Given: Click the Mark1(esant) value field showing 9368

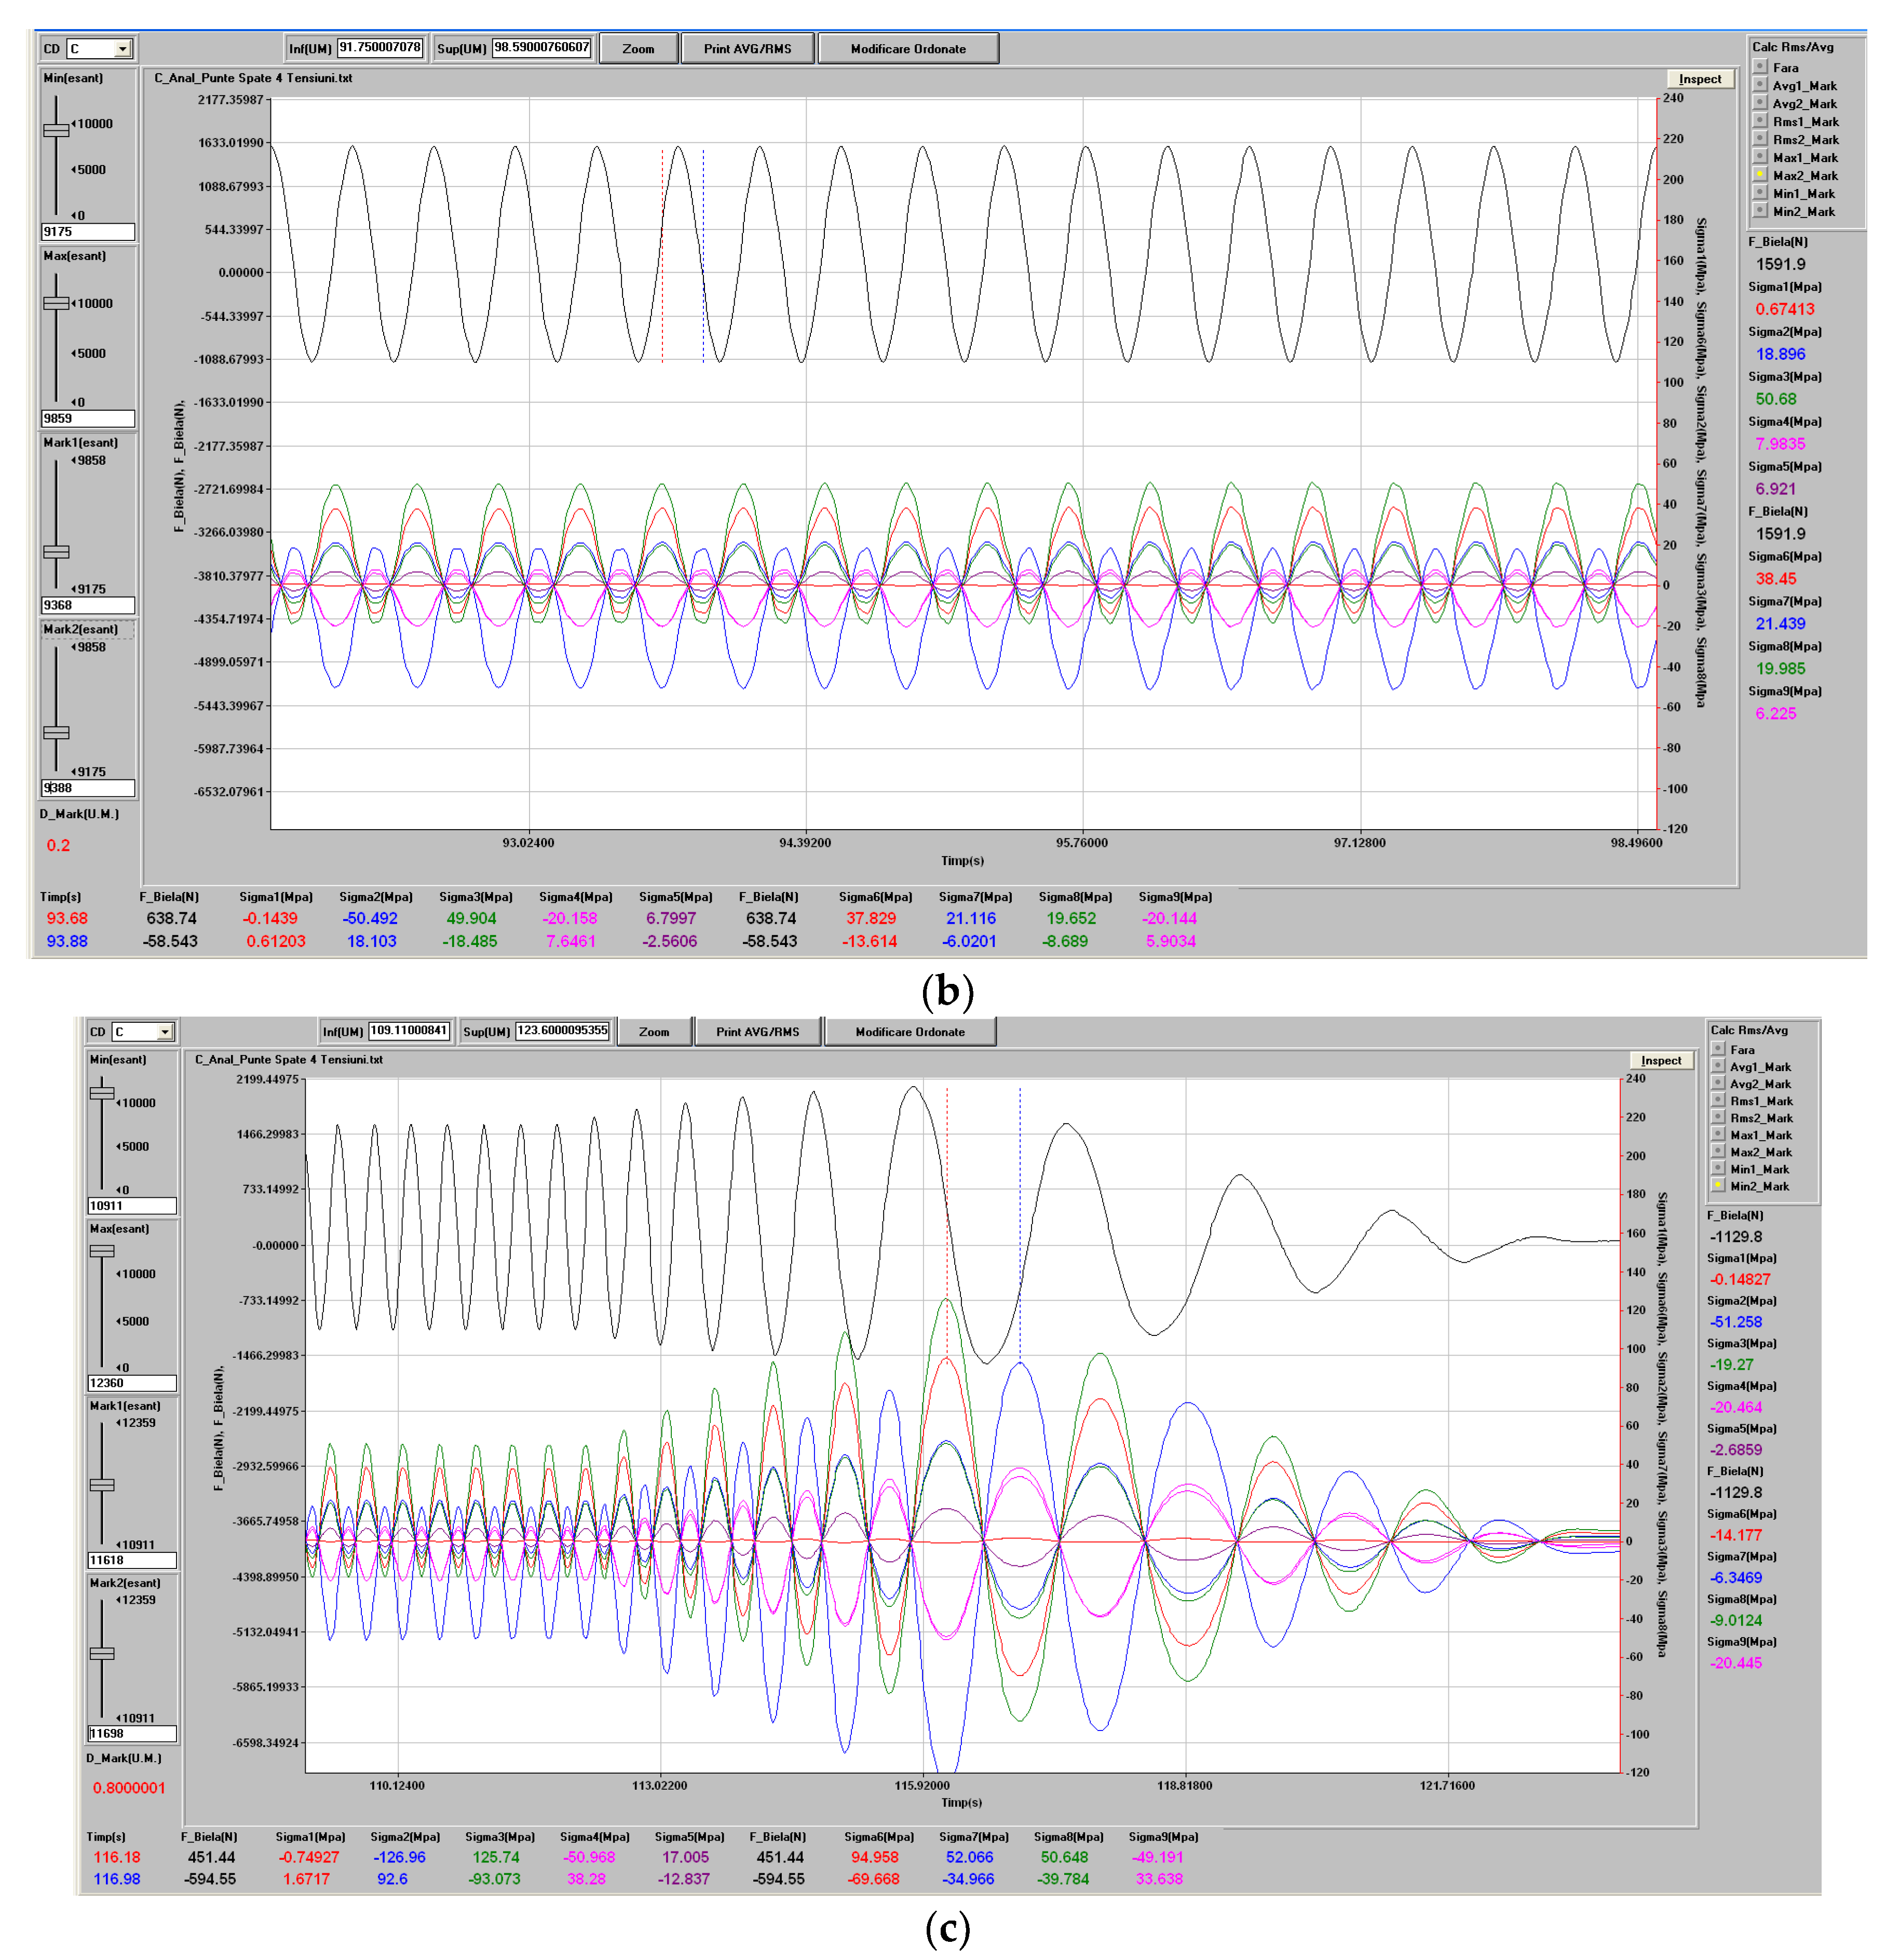Looking at the screenshot, I should [x=88, y=605].
